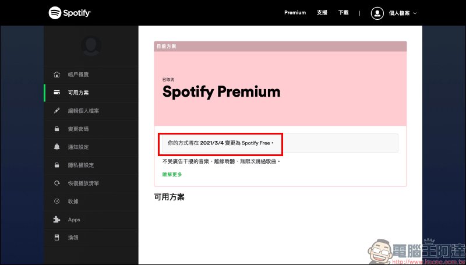Open 帳戶概覽 account overview
466x265 pixels.
pyautogui.click(x=78, y=75)
